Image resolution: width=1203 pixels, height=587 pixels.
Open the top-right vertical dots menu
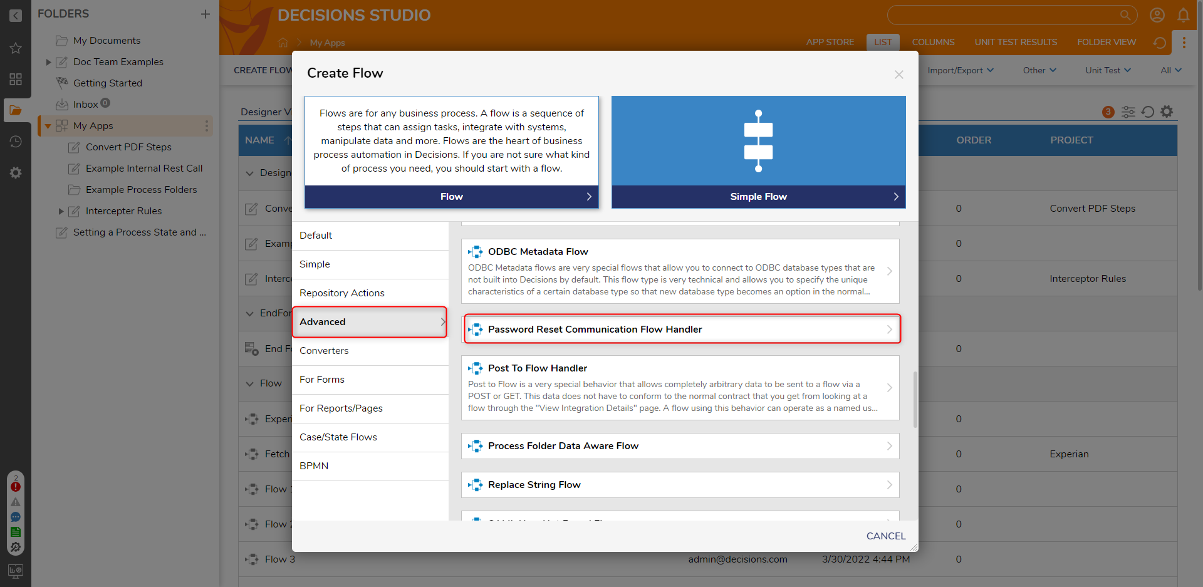point(1184,43)
